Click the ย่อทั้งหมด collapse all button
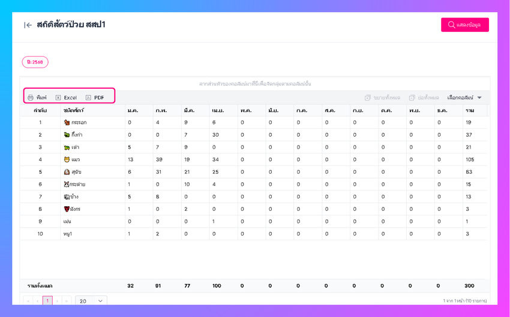510x317 pixels. pos(424,98)
